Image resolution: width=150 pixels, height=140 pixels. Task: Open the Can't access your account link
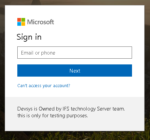tap(44, 86)
